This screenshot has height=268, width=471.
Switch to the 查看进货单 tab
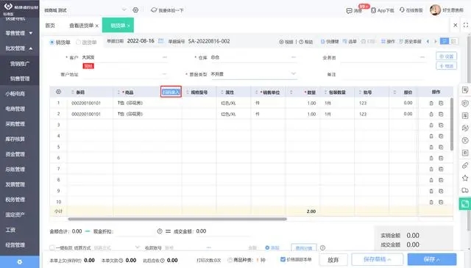(x=82, y=26)
